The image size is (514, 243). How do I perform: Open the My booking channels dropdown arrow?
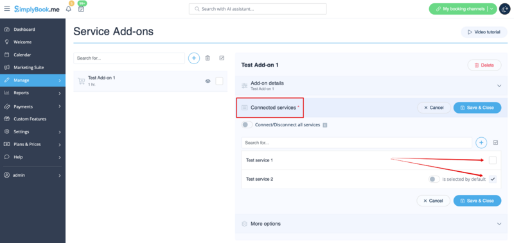coord(492,9)
